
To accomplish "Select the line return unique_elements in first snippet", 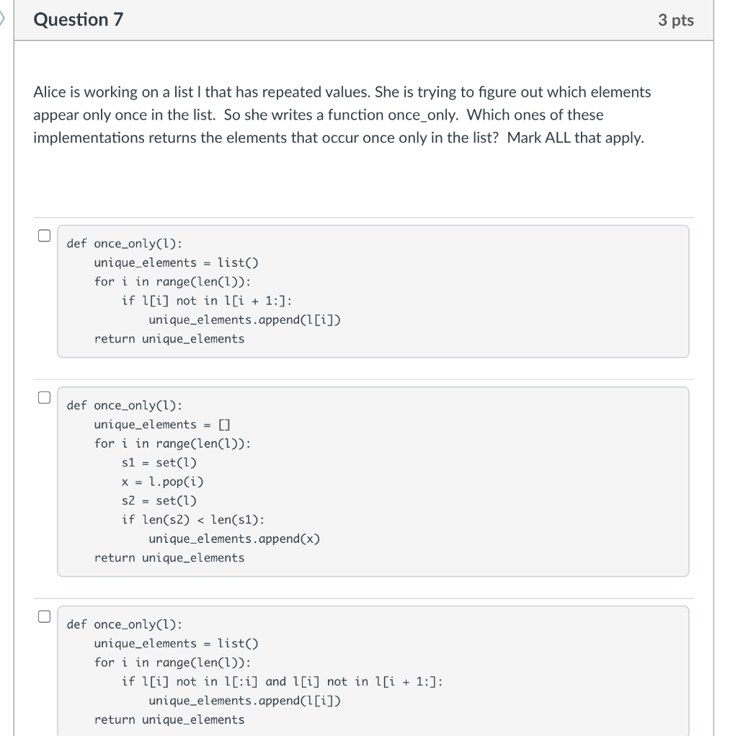I will 169,339.
